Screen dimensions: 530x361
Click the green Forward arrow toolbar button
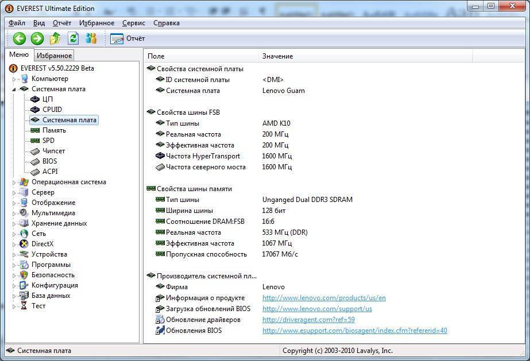tap(37, 38)
